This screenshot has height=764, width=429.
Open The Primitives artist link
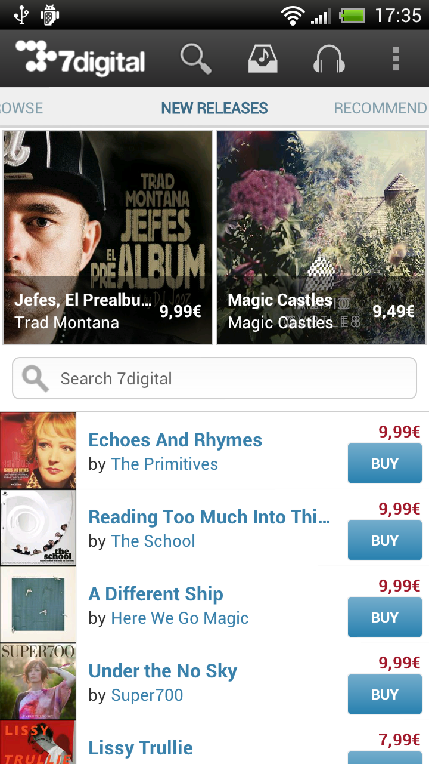click(164, 464)
